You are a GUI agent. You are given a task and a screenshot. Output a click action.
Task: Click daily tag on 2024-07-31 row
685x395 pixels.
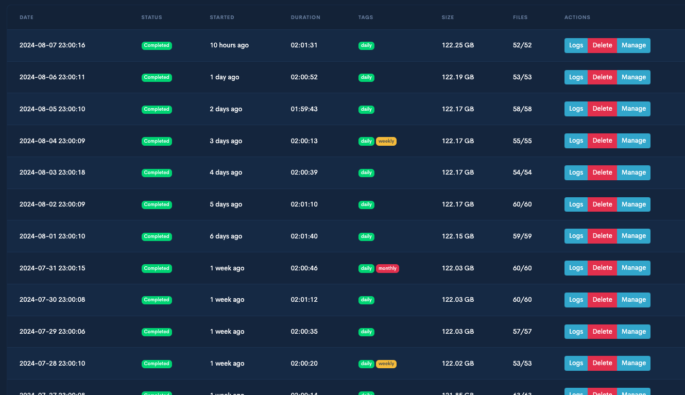point(366,268)
